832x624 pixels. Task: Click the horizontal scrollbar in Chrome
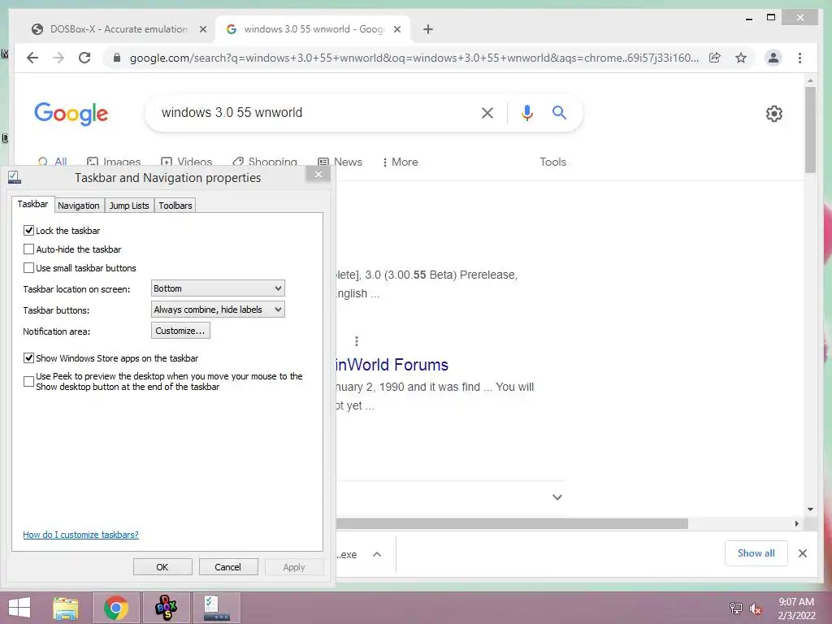click(x=512, y=524)
